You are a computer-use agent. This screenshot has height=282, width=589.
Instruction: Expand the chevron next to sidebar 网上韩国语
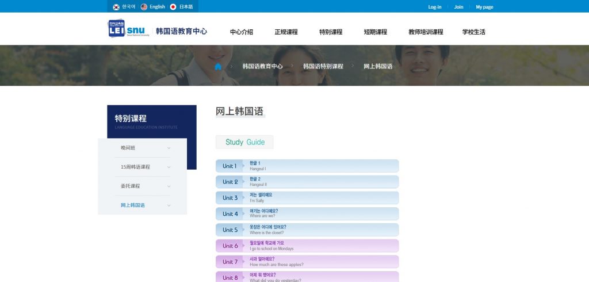click(169, 205)
